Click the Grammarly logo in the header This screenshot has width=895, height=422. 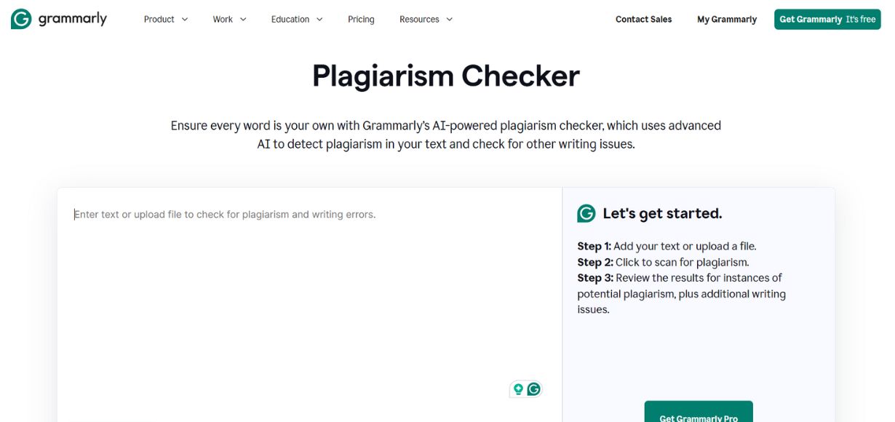(58, 19)
